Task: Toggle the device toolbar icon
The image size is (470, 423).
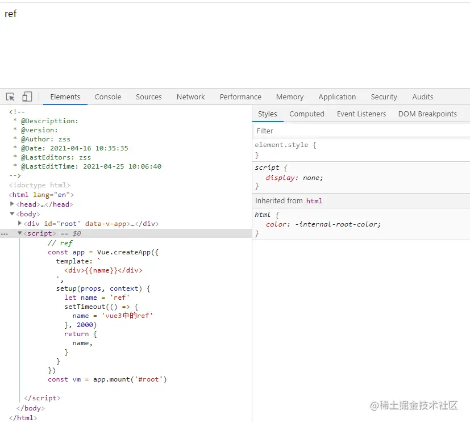Action: point(27,97)
